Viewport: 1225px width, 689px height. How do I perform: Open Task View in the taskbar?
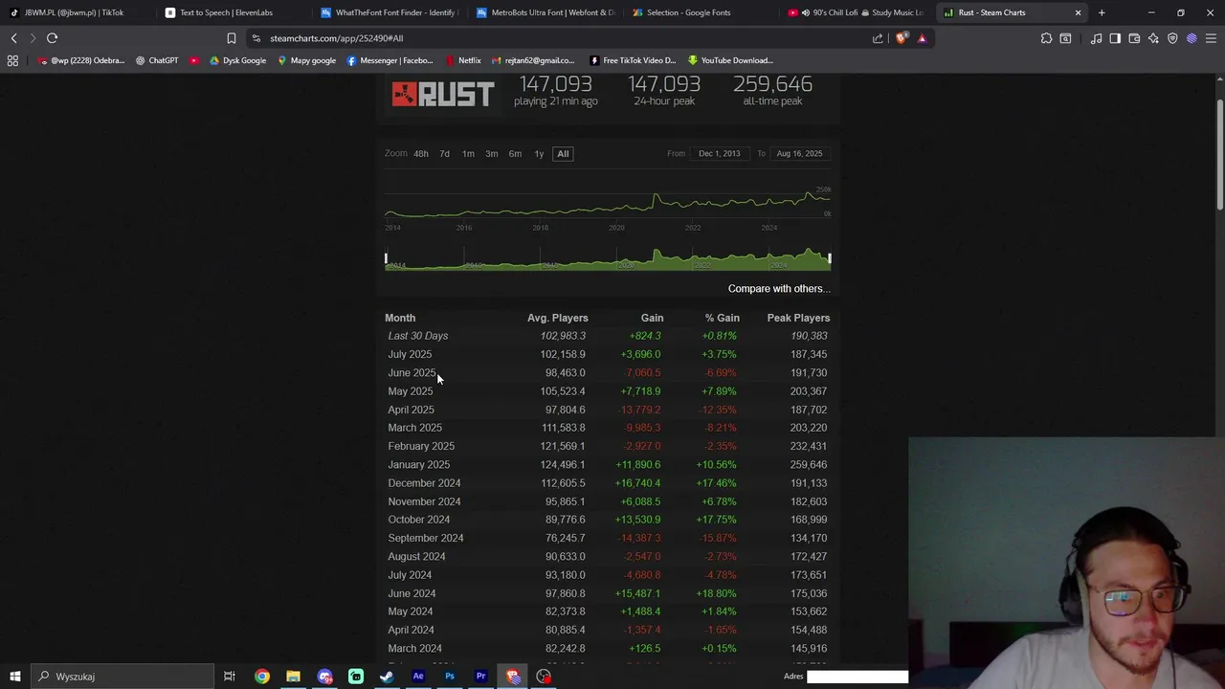pos(230,677)
